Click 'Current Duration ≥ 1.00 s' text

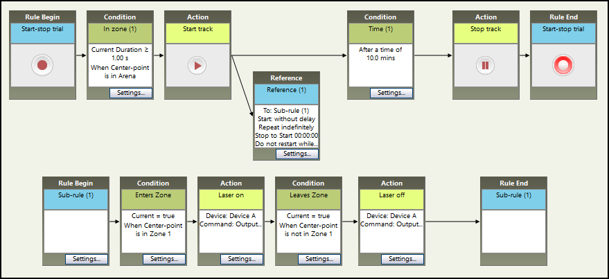120,53
